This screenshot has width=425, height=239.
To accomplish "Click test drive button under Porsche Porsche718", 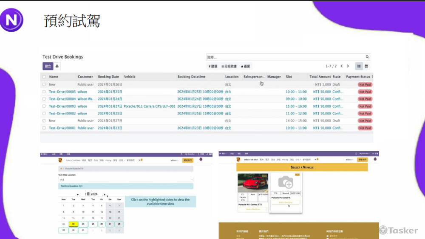I will pos(286,203).
